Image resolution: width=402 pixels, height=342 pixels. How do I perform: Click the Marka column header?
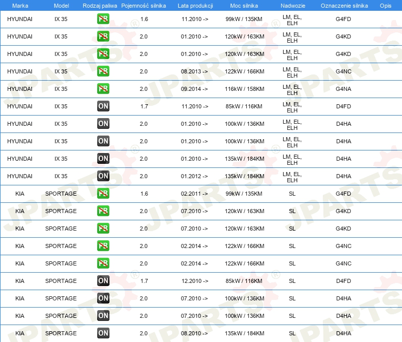pos(20,5)
